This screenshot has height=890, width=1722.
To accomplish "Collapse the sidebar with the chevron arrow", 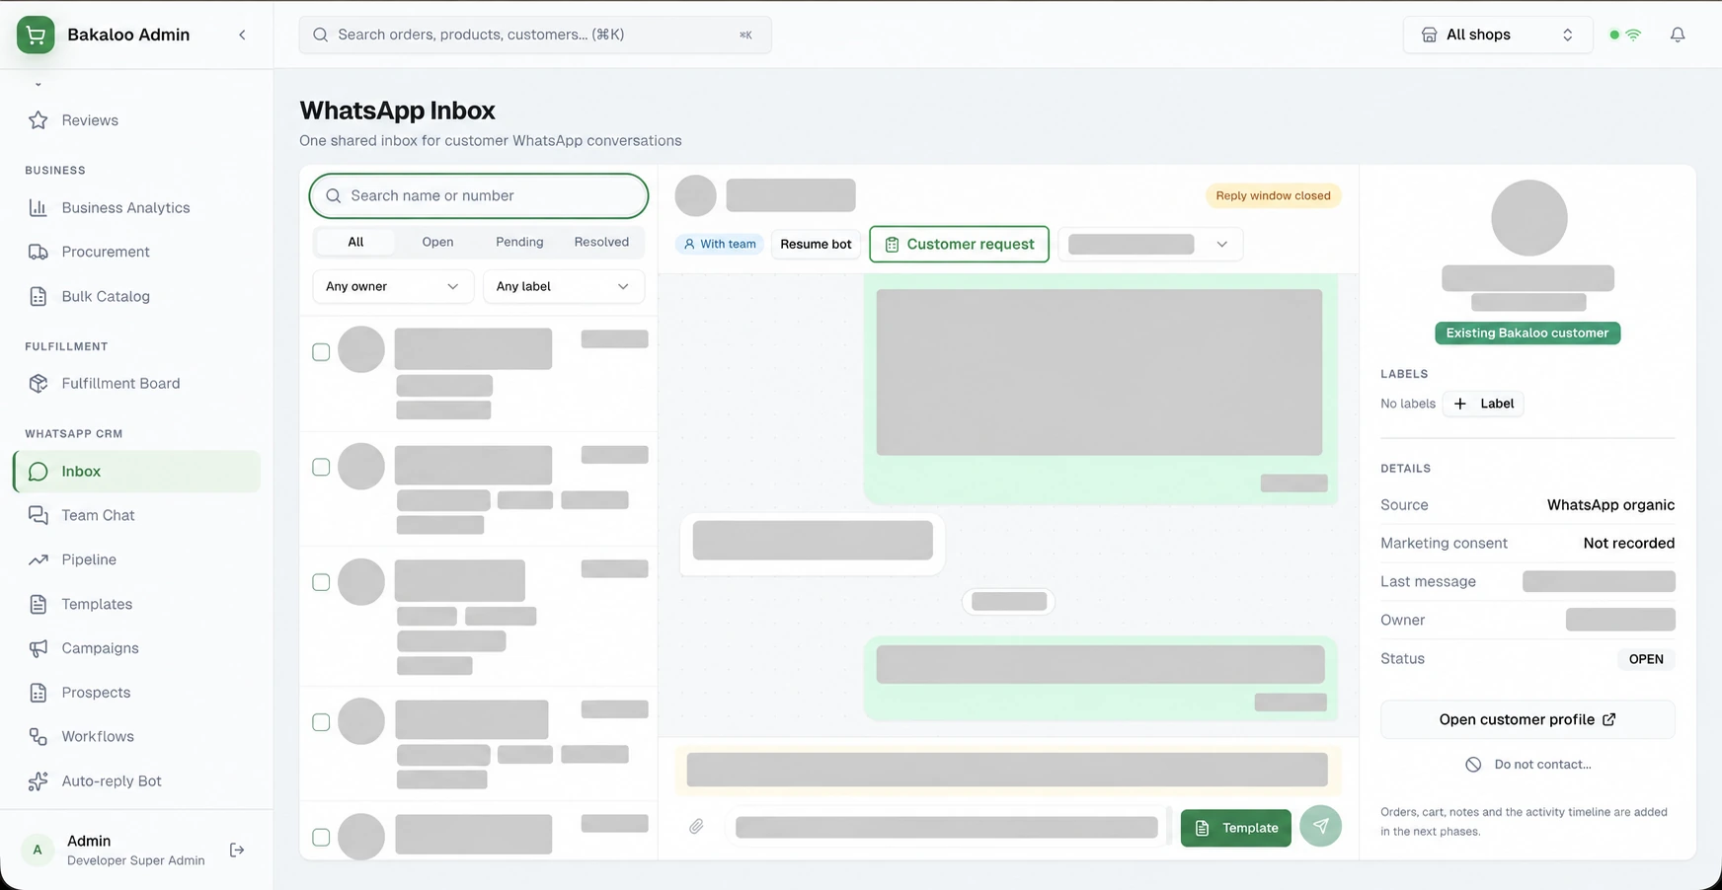I will [242, 35].
